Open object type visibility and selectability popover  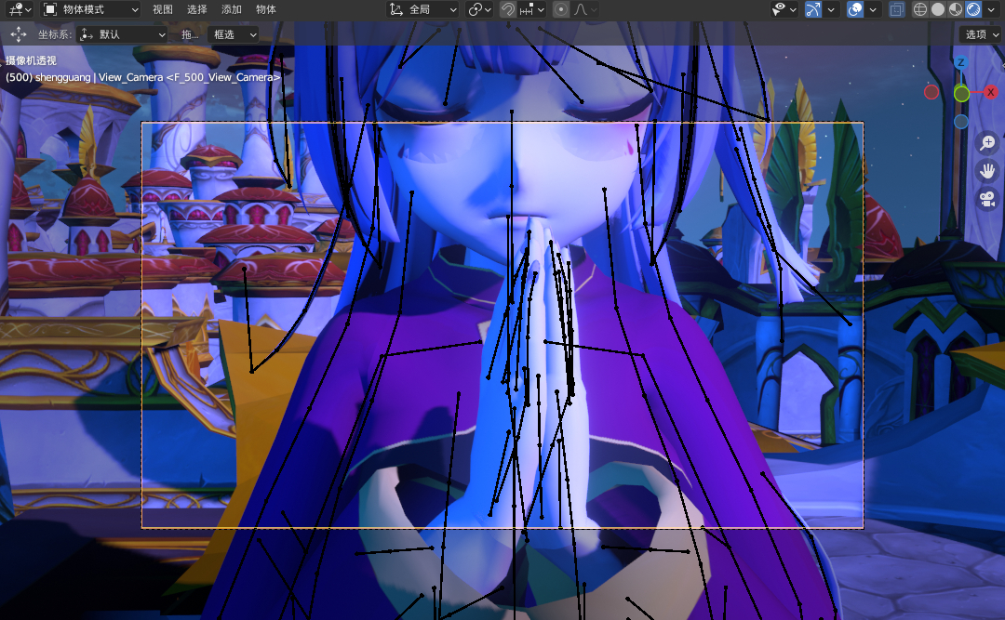click(784, 9)
